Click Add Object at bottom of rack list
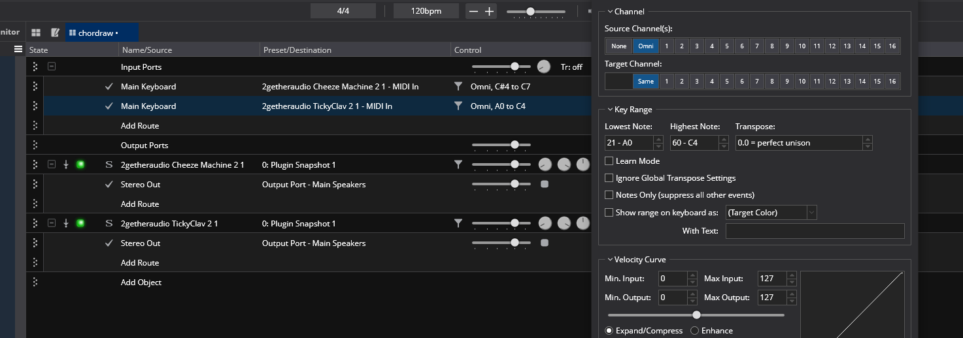 141,283
